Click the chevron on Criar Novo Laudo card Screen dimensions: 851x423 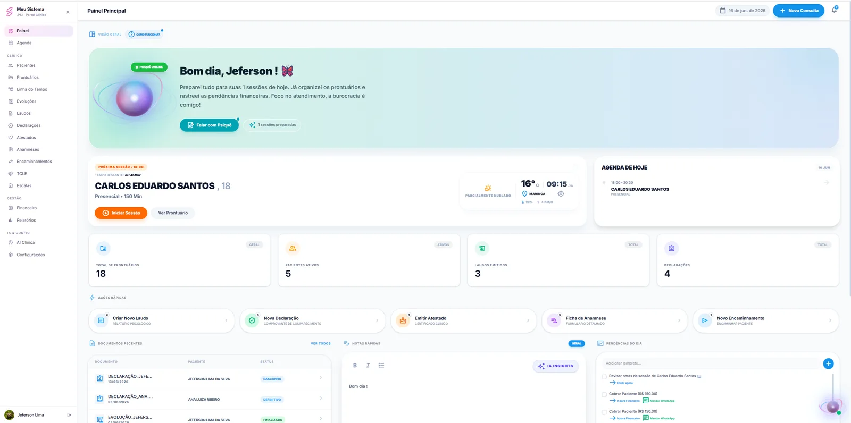point(226,320)
